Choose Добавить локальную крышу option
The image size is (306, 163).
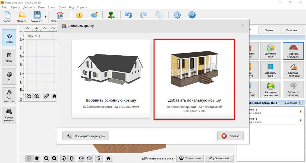[x=194, y=79]
